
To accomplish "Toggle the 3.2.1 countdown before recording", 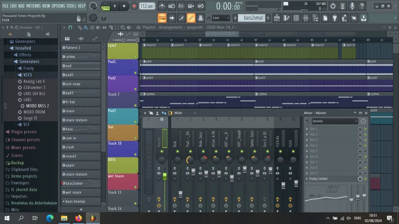I will pyautogui.click(x=181, y=6).
